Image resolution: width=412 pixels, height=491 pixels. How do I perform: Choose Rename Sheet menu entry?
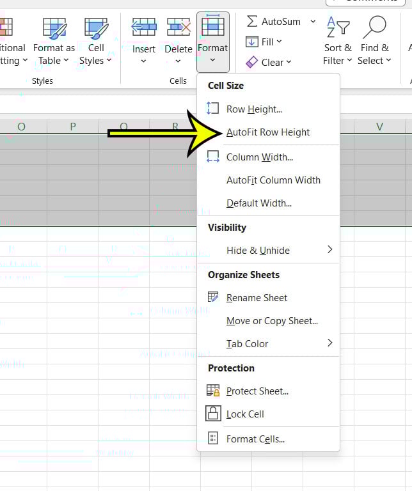(x=269, y=297)
